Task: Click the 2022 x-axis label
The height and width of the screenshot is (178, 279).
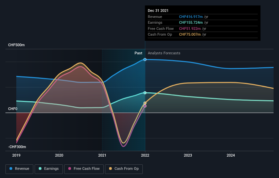Action: [x=145, y=156]
